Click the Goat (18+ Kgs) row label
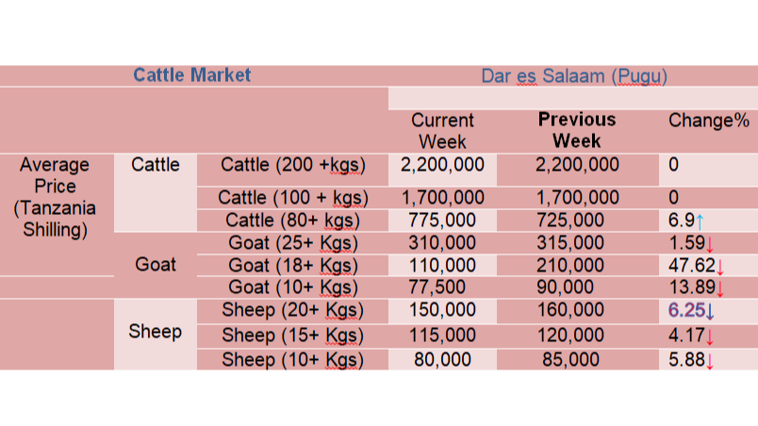 293,266
